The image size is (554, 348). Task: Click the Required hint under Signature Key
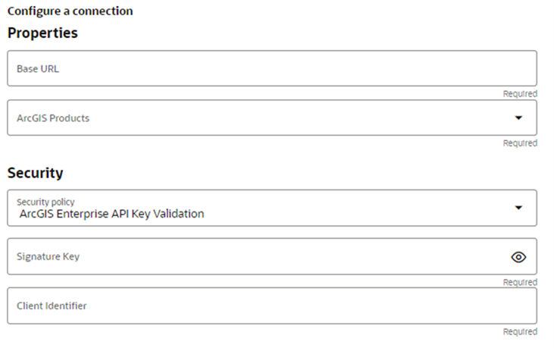click(x=520, y=282)
